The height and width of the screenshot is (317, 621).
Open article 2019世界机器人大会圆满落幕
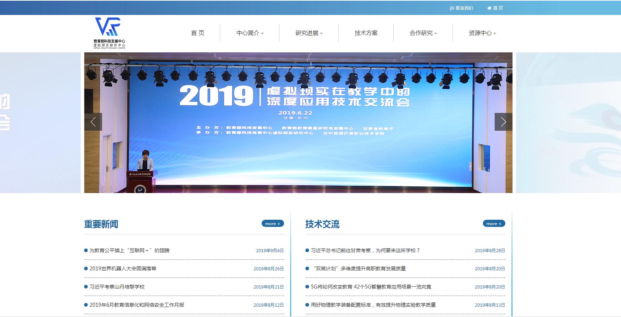[123, 269]
